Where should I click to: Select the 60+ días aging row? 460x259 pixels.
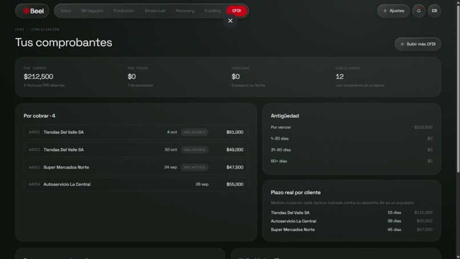click(x=352, y=161)
